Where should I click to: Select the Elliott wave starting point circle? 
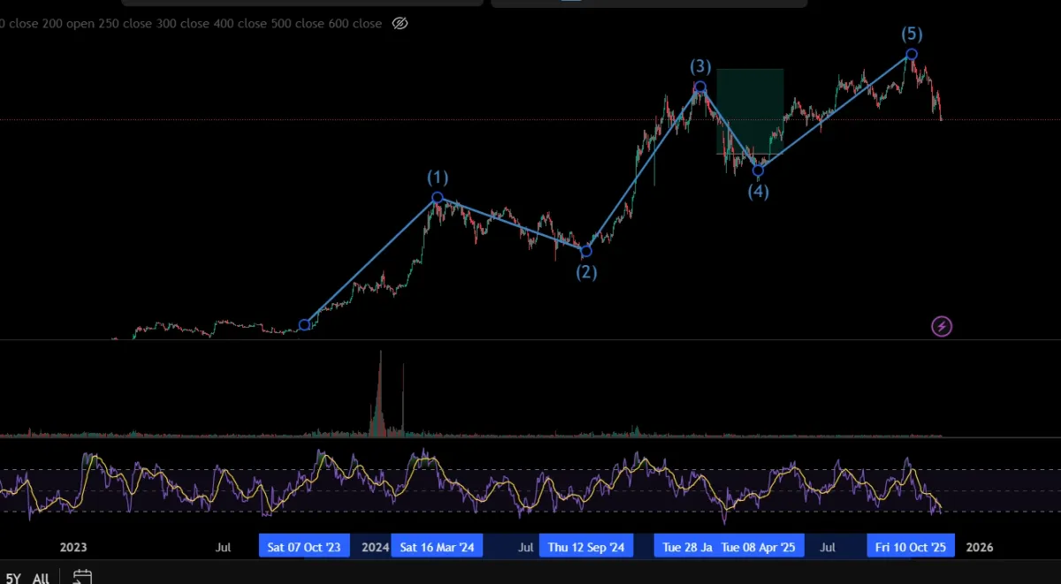305,325
